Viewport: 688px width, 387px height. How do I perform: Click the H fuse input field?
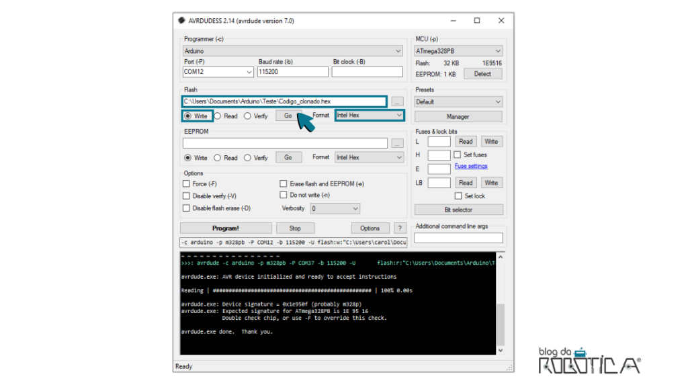439,155
